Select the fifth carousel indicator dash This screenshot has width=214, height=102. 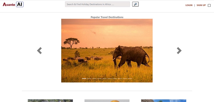coord(104,79)
